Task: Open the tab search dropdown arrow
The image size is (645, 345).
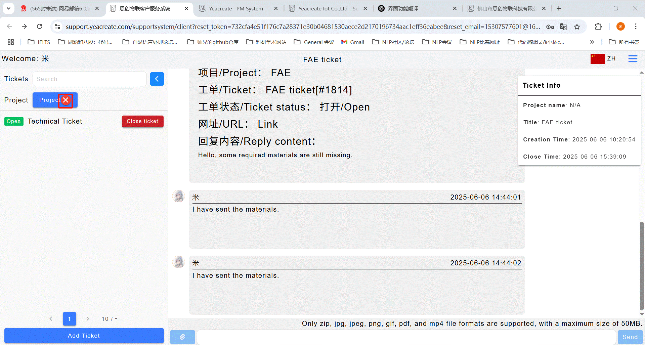Action: tap(8, 8)
